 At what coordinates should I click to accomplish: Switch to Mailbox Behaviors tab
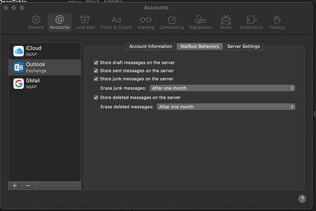point(200,46)
